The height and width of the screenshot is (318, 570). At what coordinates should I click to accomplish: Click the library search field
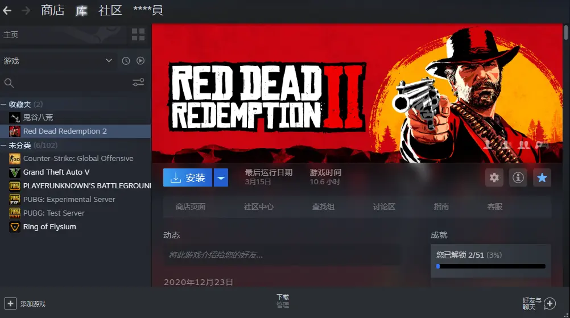(65, 83)
